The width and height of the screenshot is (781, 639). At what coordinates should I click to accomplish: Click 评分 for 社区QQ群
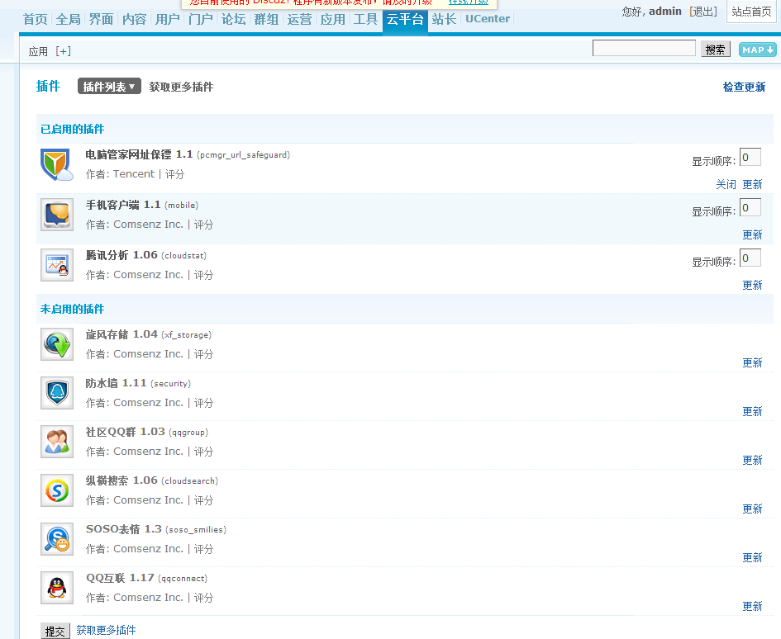click(203, 452)
